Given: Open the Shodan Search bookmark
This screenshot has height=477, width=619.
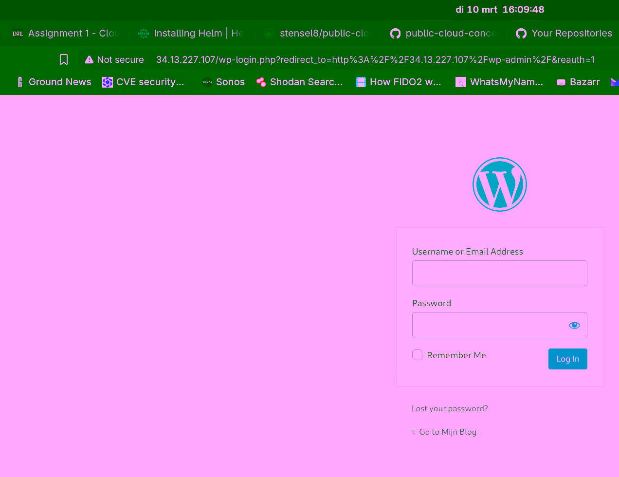Looking at the screenshot, I should tap(299, 82).
